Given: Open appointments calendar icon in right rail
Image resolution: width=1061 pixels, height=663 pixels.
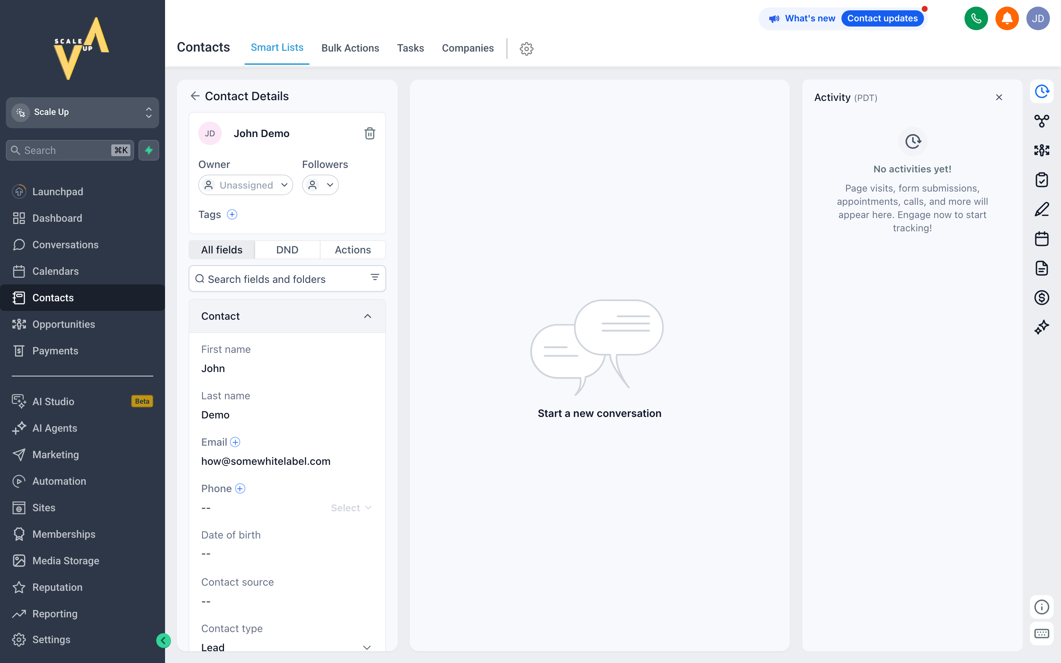Looking at the screenshot, I should pos(1042,239).
